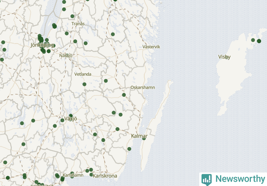Open the Newsworthy wordmark link

coord(240,179)
